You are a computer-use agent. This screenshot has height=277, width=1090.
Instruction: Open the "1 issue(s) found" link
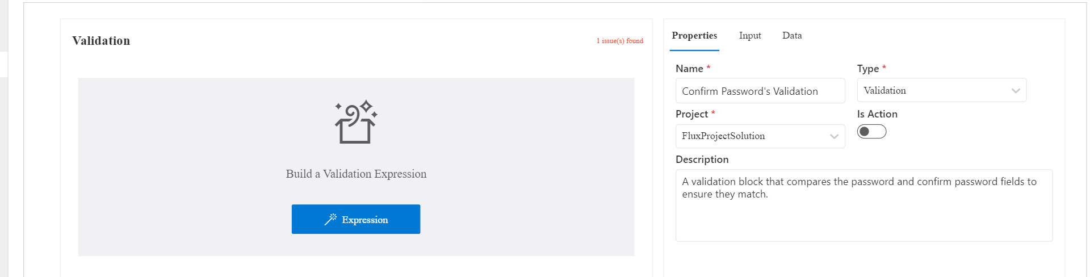pos(619,41)
